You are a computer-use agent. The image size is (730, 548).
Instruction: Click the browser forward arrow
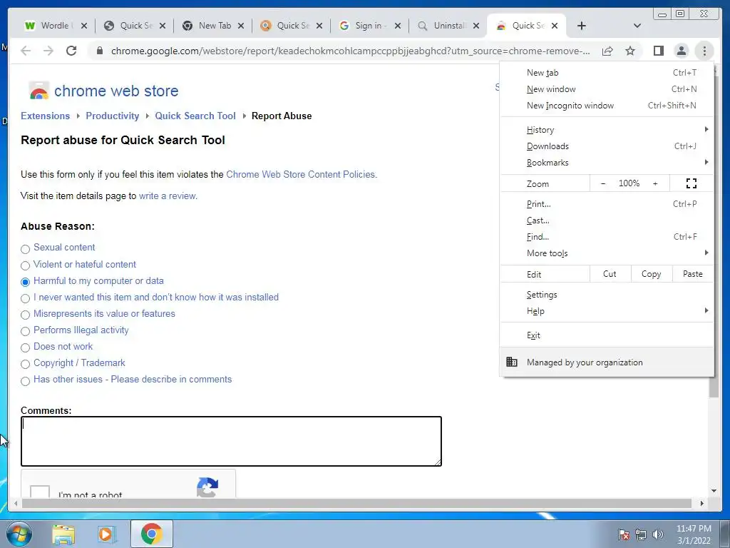coord(48,51)
